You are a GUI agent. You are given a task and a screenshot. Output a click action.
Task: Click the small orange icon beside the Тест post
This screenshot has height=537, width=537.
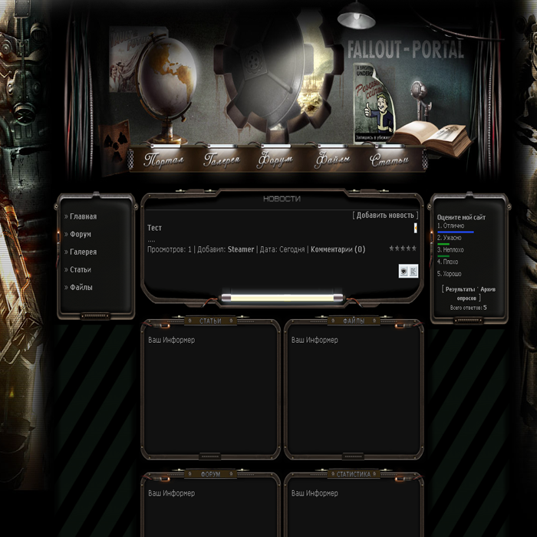point(415,228)
